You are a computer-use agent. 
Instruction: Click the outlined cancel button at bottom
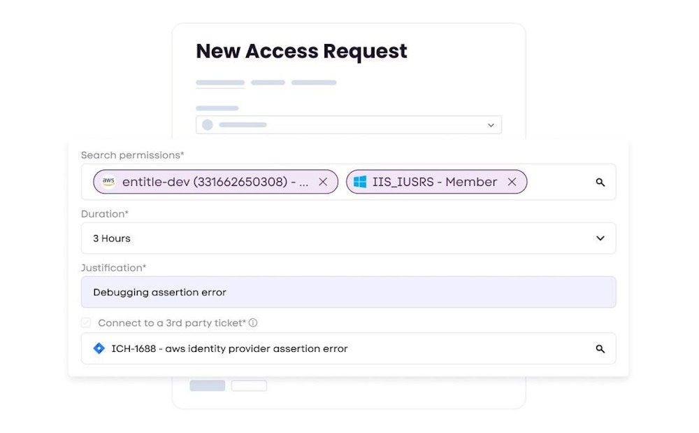pos(249,385)
